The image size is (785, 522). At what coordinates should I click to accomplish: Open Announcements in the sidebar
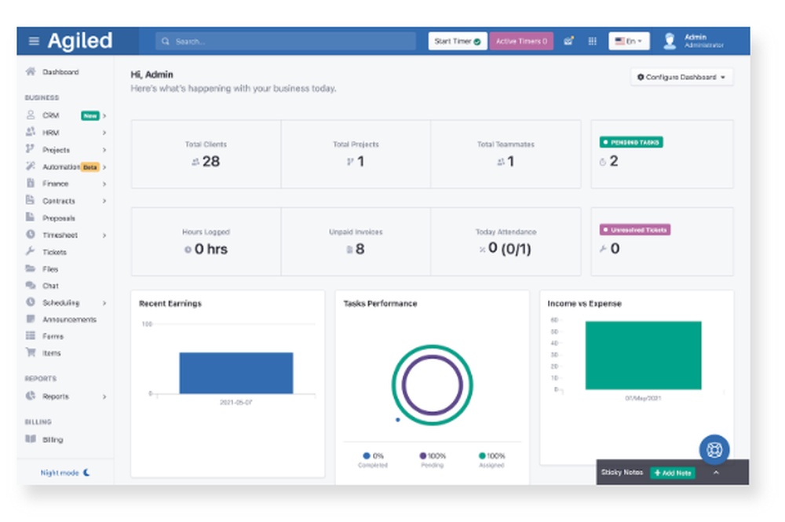69,319
